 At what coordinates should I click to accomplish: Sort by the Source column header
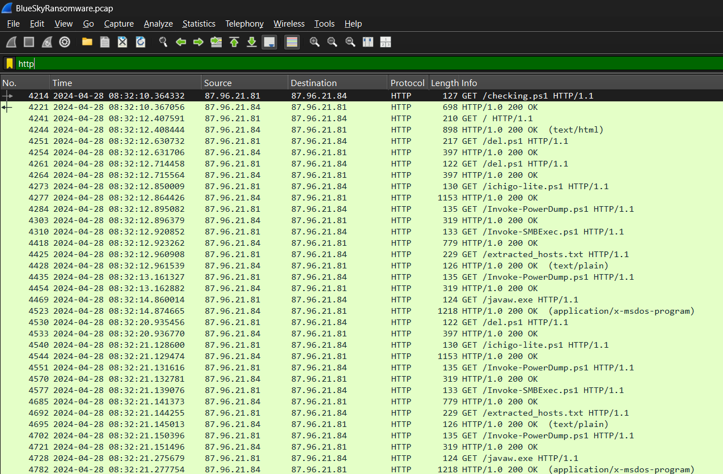[x=245, y=83]
